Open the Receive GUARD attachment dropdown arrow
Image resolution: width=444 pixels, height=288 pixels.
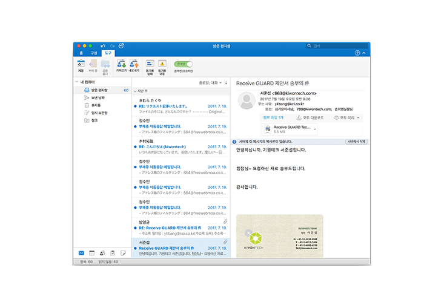(314, 129)
